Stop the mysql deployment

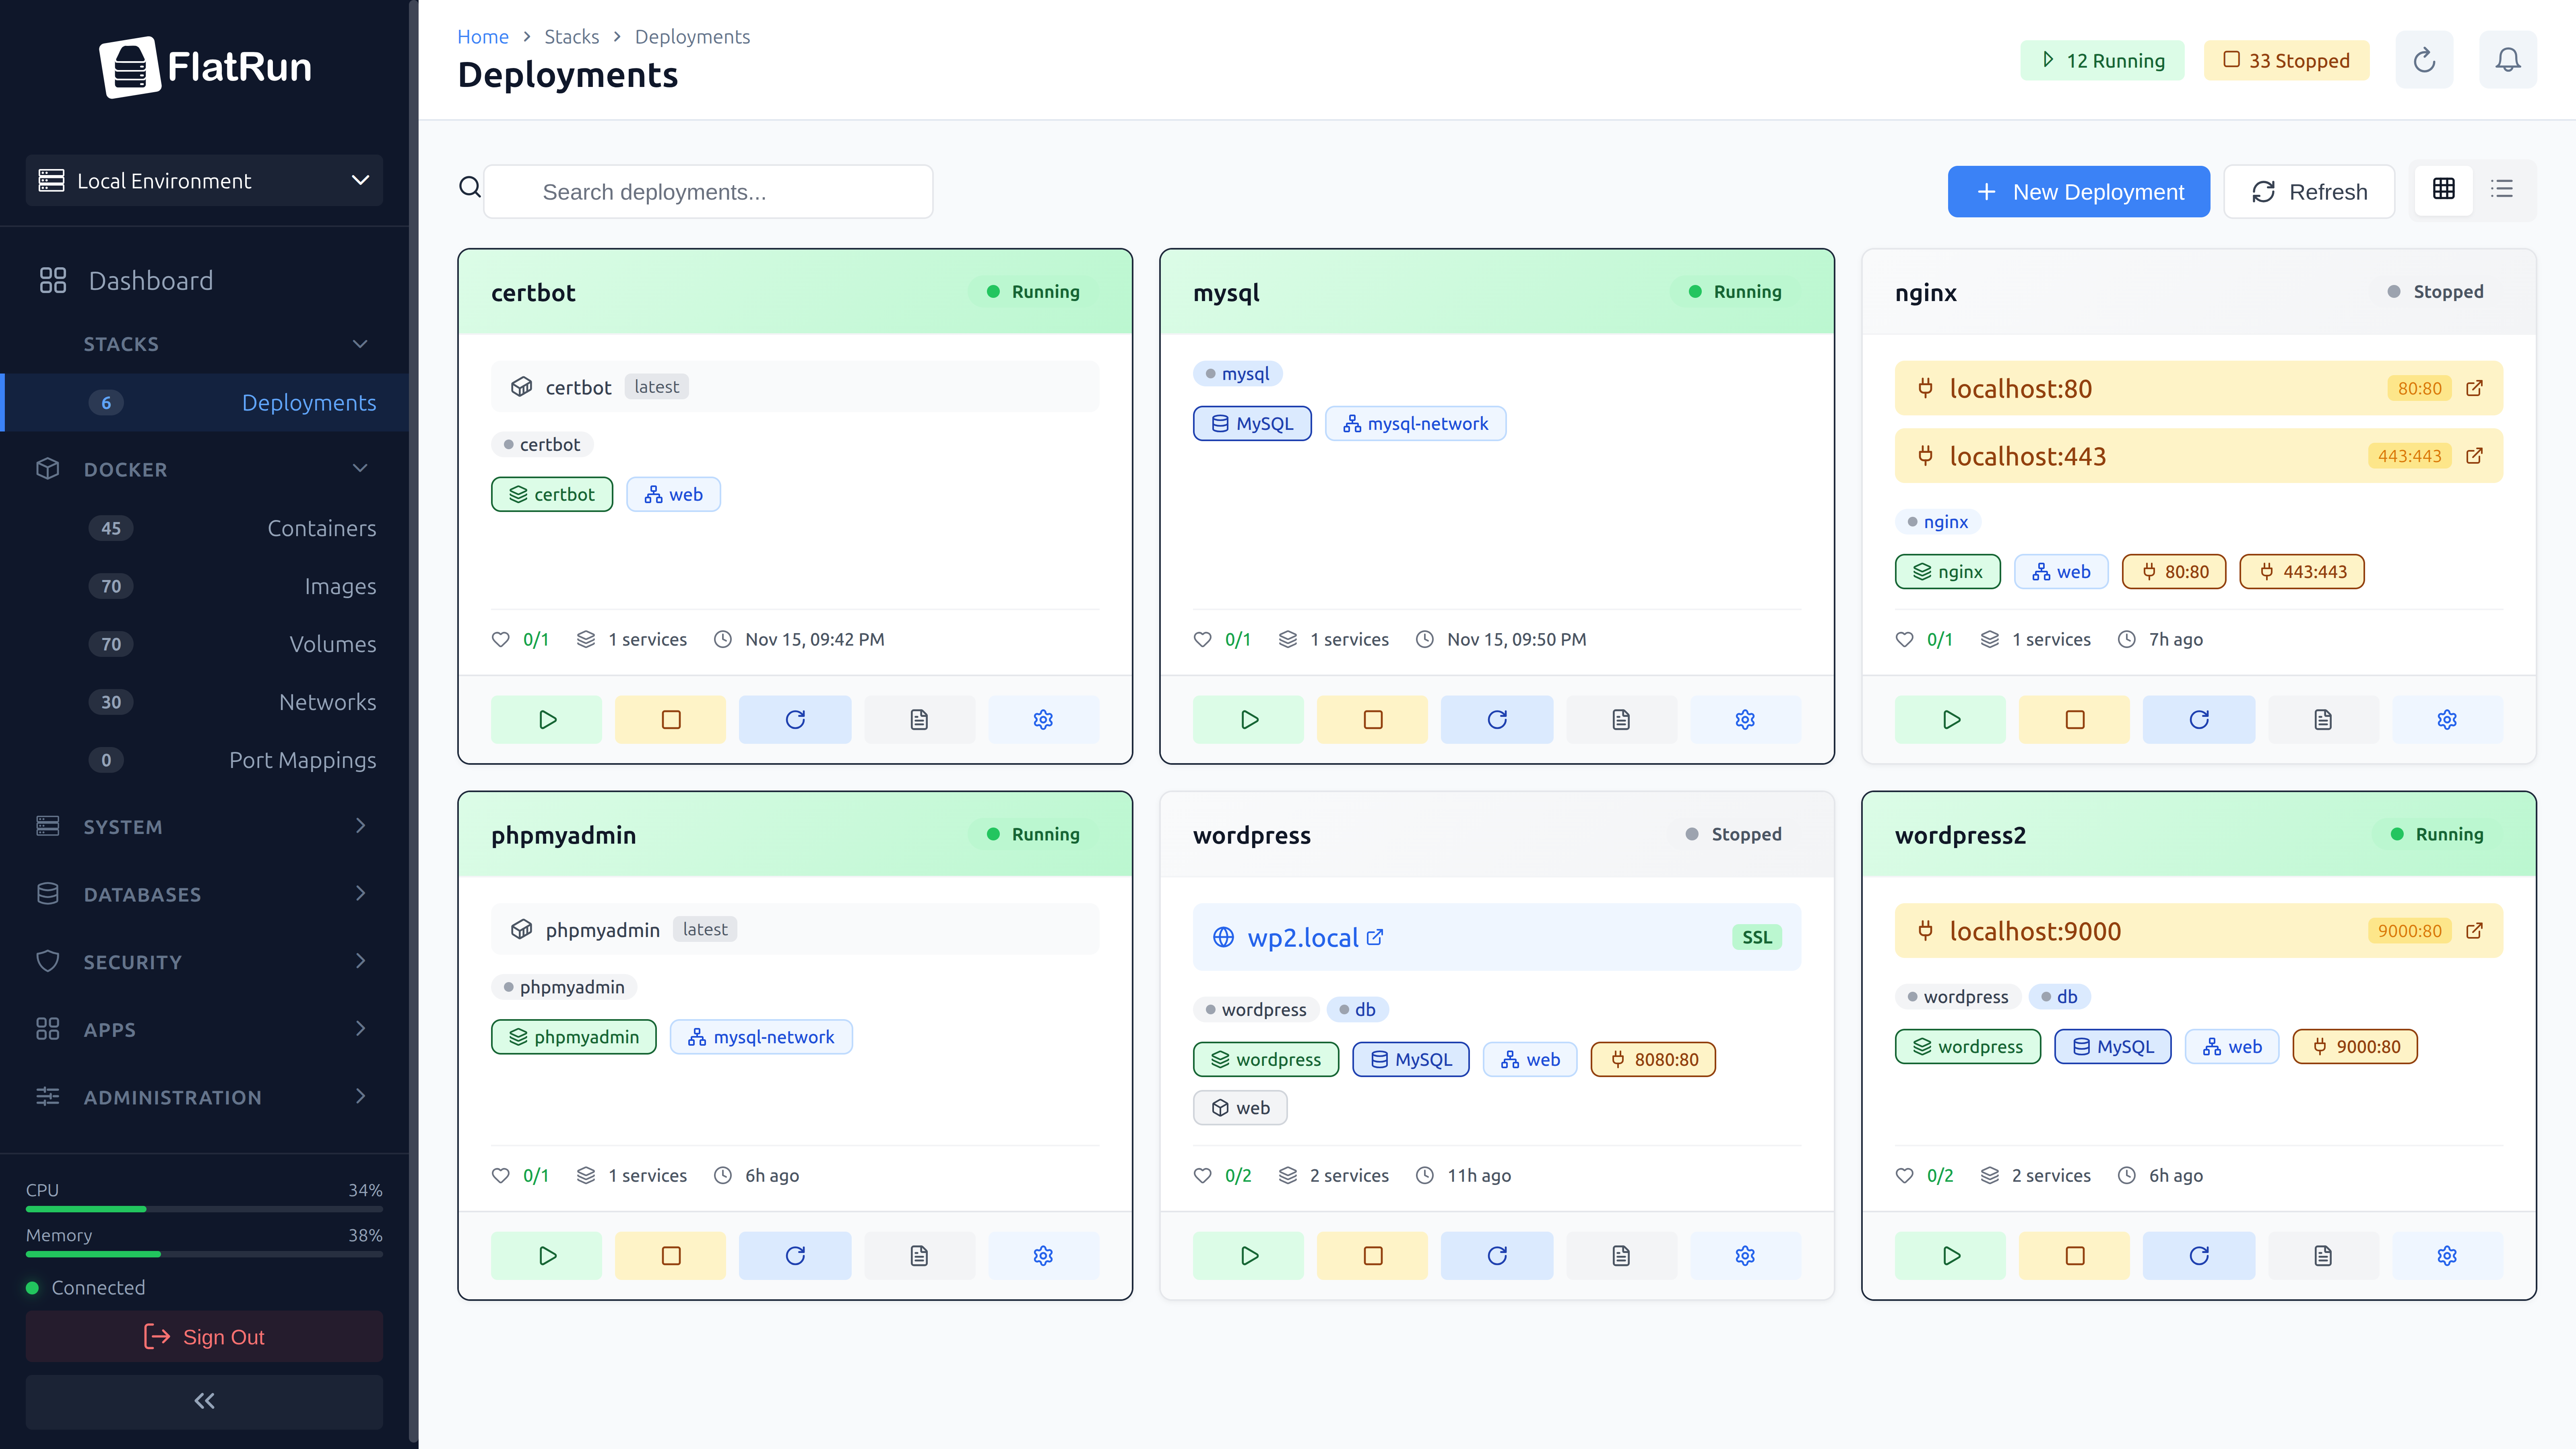click(1372, 718)
